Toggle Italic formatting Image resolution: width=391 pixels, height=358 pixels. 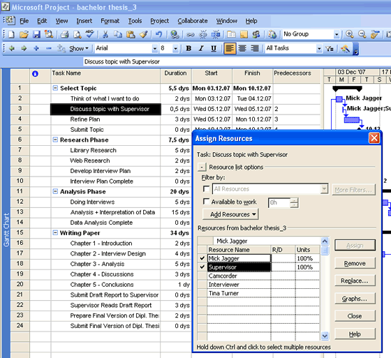click(201, 48)
